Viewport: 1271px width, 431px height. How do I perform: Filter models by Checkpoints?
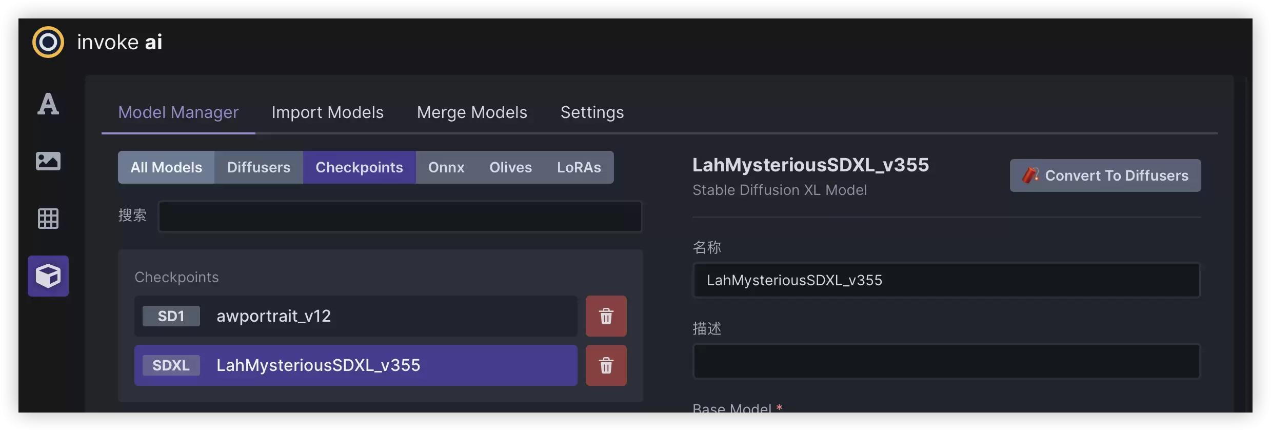tap(360, 167)
